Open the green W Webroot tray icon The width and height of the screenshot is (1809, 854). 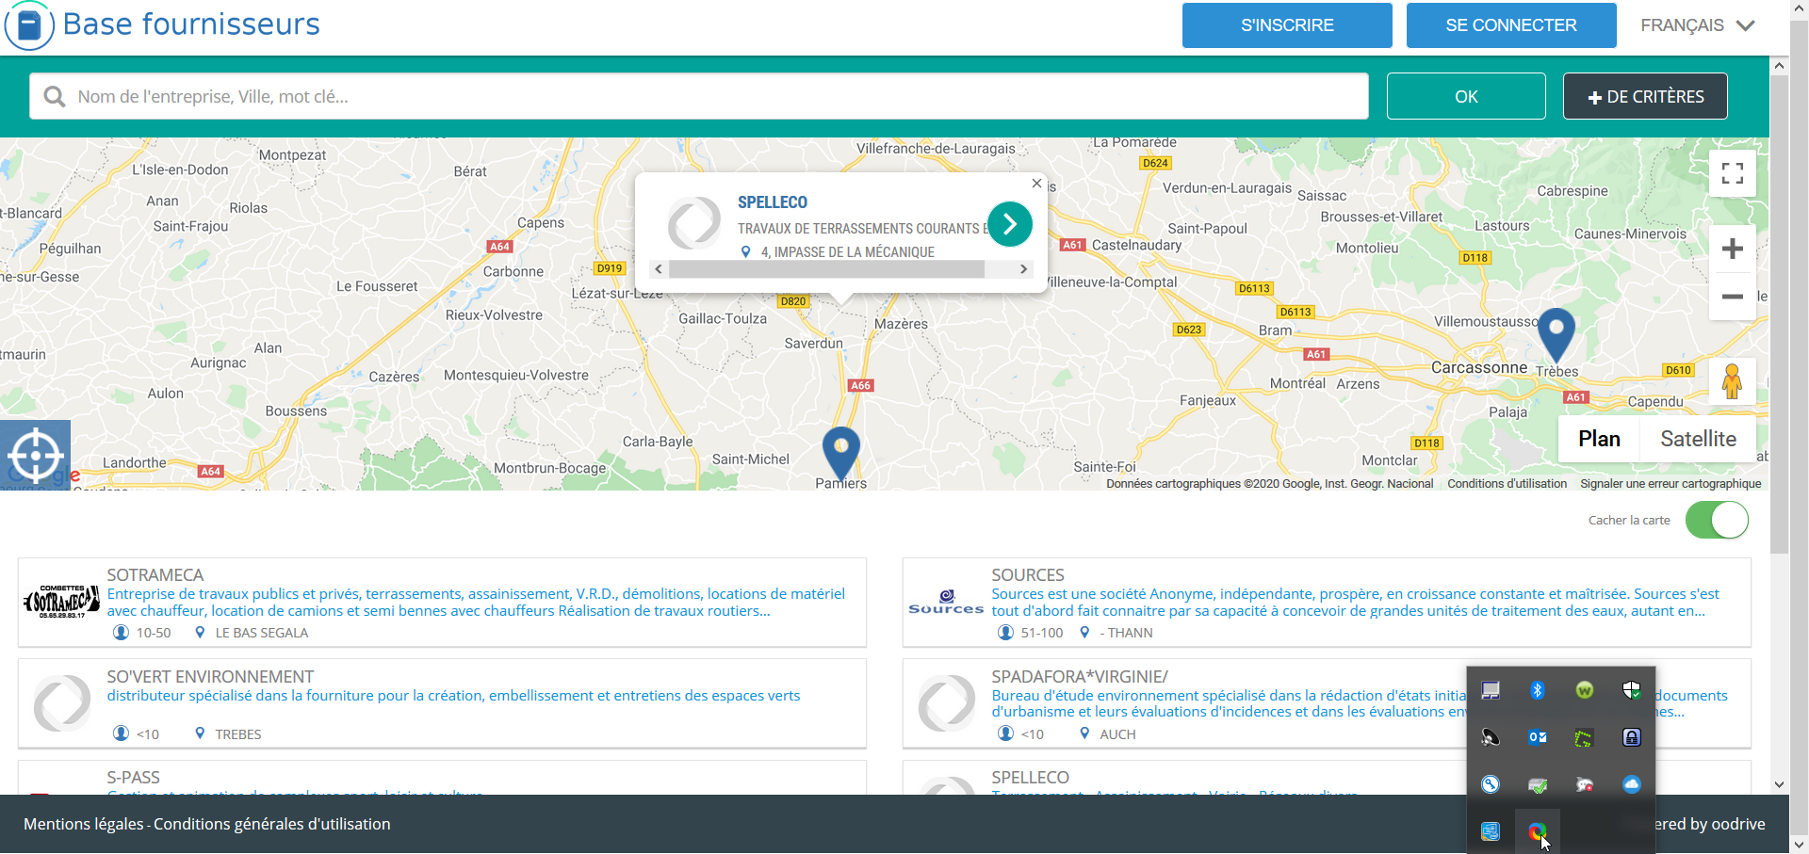click(x=1585, y=690)
